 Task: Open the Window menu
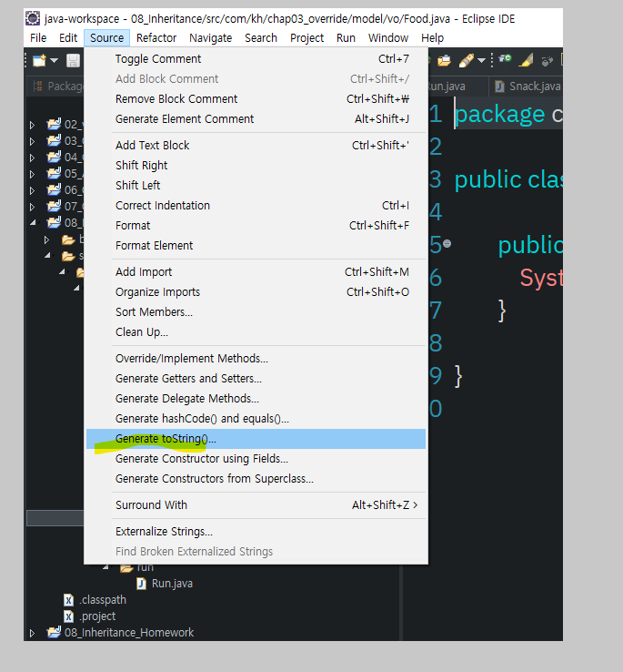click(x=388, y=37)
